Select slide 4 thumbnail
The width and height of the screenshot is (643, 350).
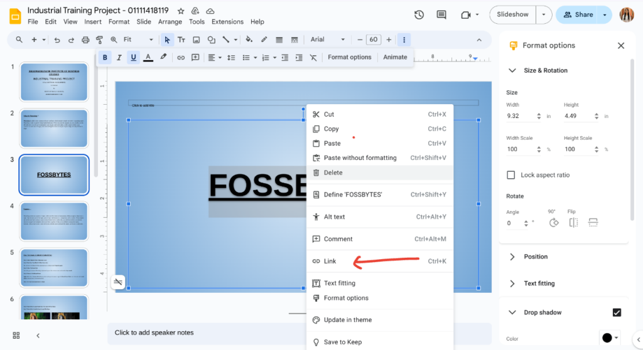(x=54, y=221)
